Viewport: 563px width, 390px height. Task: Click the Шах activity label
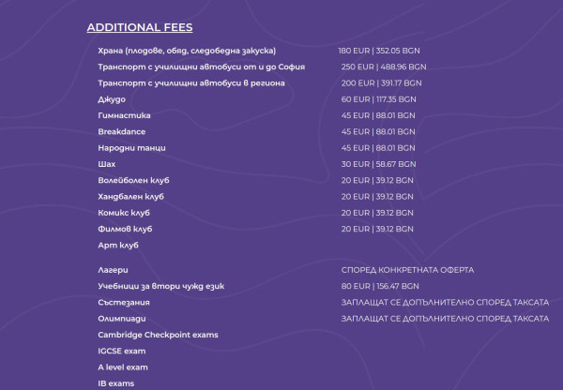107,164
